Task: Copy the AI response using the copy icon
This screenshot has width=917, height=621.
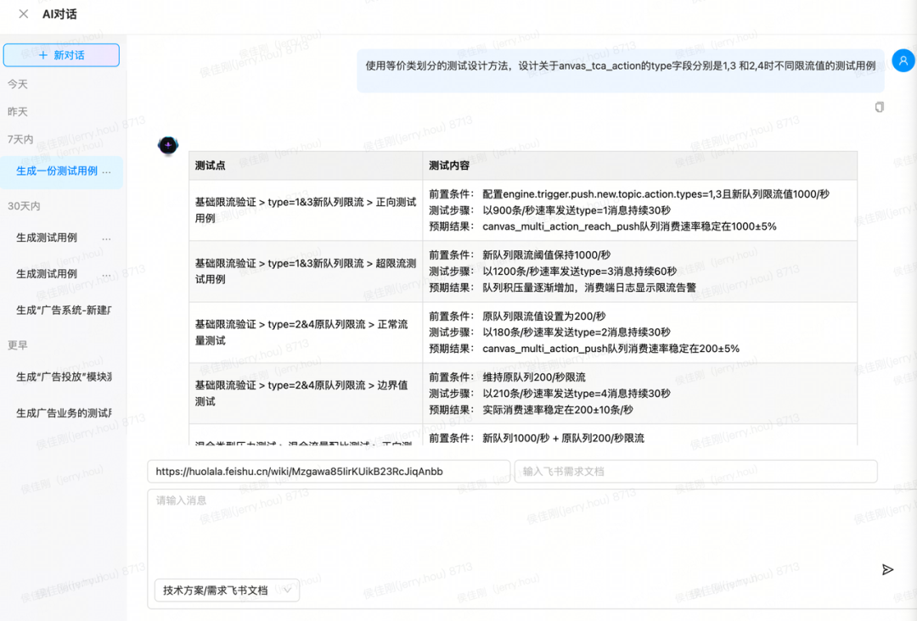Action: [x=879, y=107]
